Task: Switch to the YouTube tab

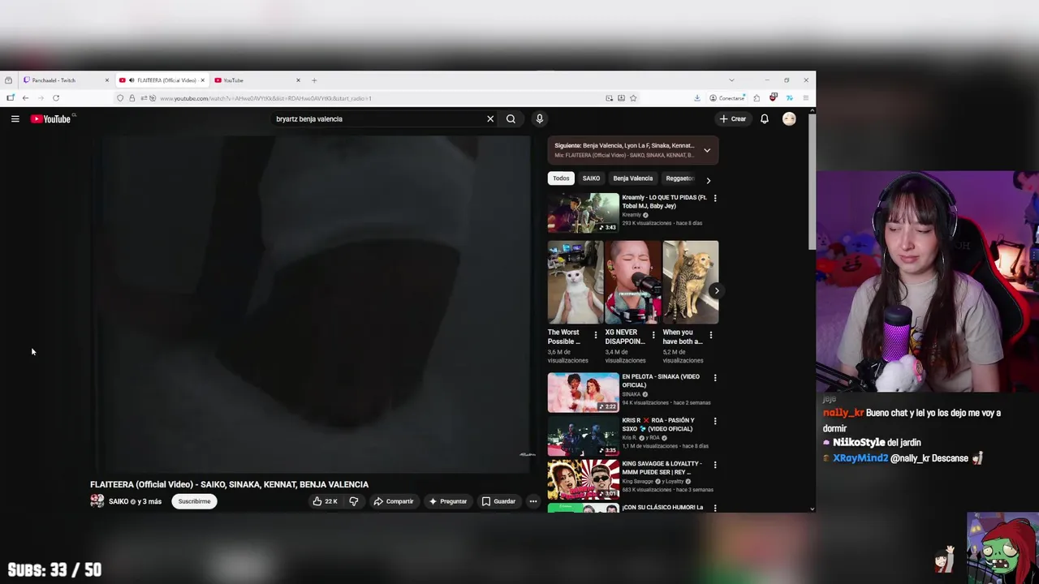Action: (257, 80)
